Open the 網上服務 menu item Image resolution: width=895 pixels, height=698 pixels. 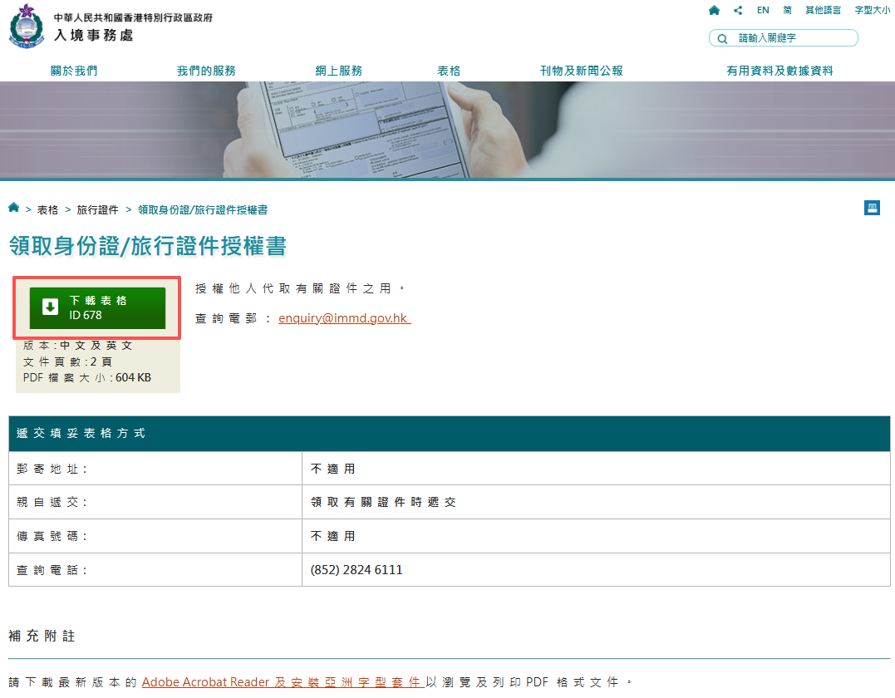click(x=338, y=71)
